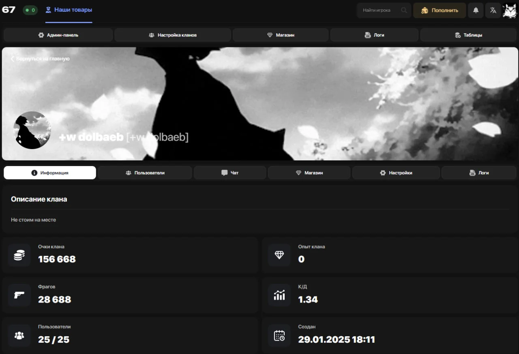Click the green online counter badge
The width and height of the screenshot is (519, 354).
pos(30,10)
